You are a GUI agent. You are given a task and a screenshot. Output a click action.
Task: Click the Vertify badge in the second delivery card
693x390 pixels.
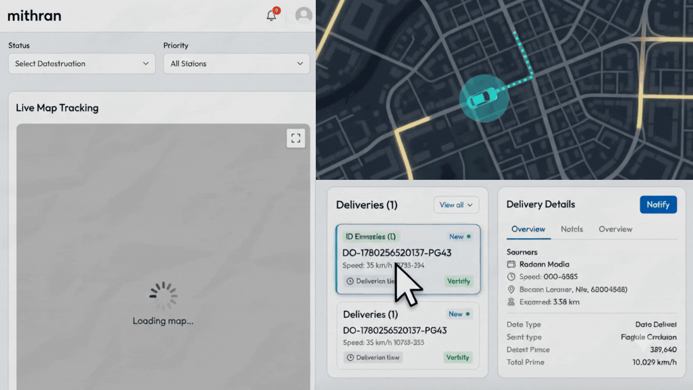[x=458, y=357]
